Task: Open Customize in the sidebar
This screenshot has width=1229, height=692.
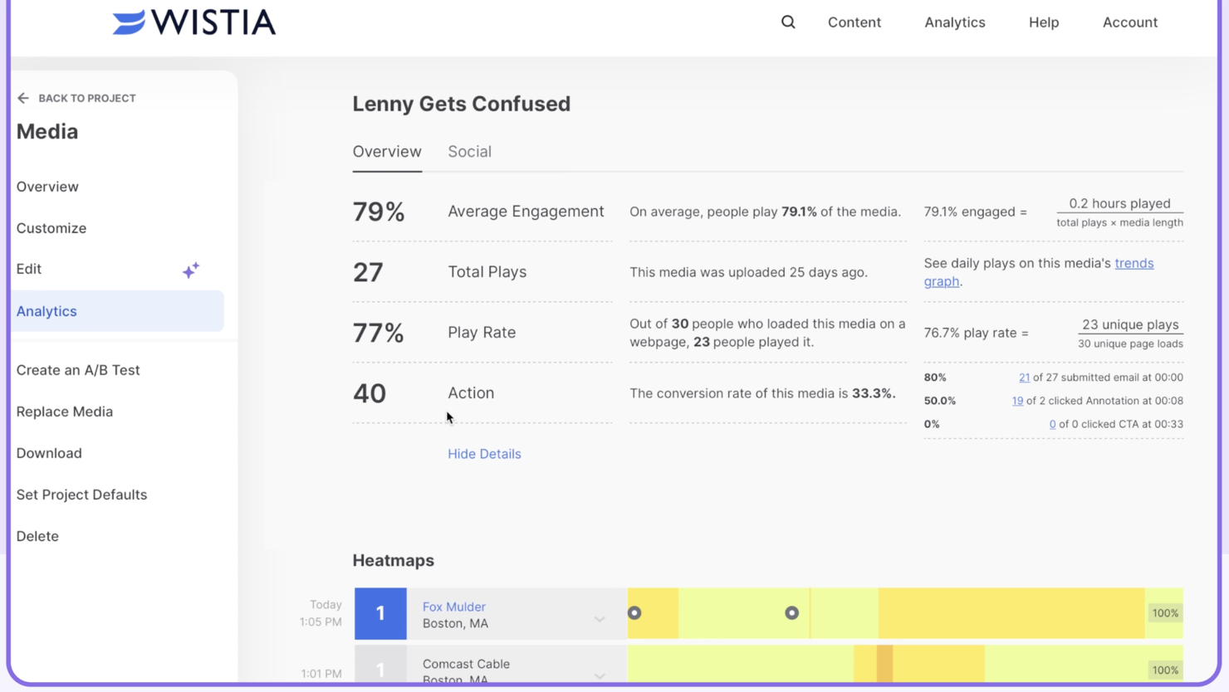Action: (x=51, y=228)
